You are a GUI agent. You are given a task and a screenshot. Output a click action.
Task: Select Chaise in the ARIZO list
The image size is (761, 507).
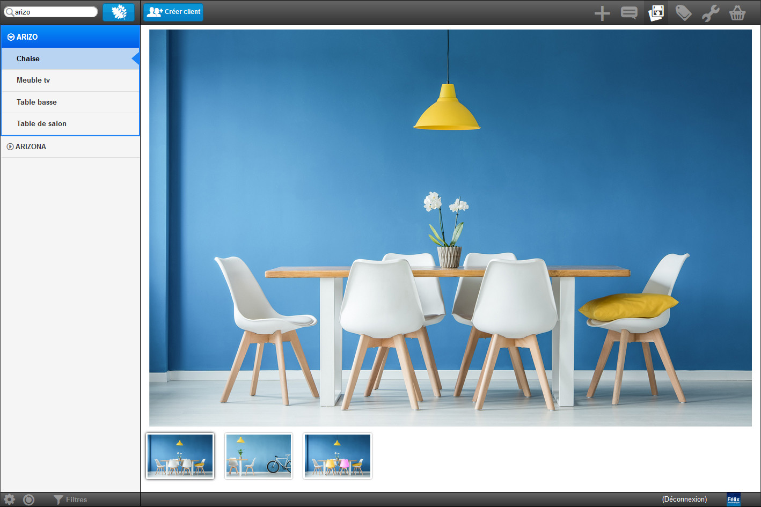[x=70, y=58]
